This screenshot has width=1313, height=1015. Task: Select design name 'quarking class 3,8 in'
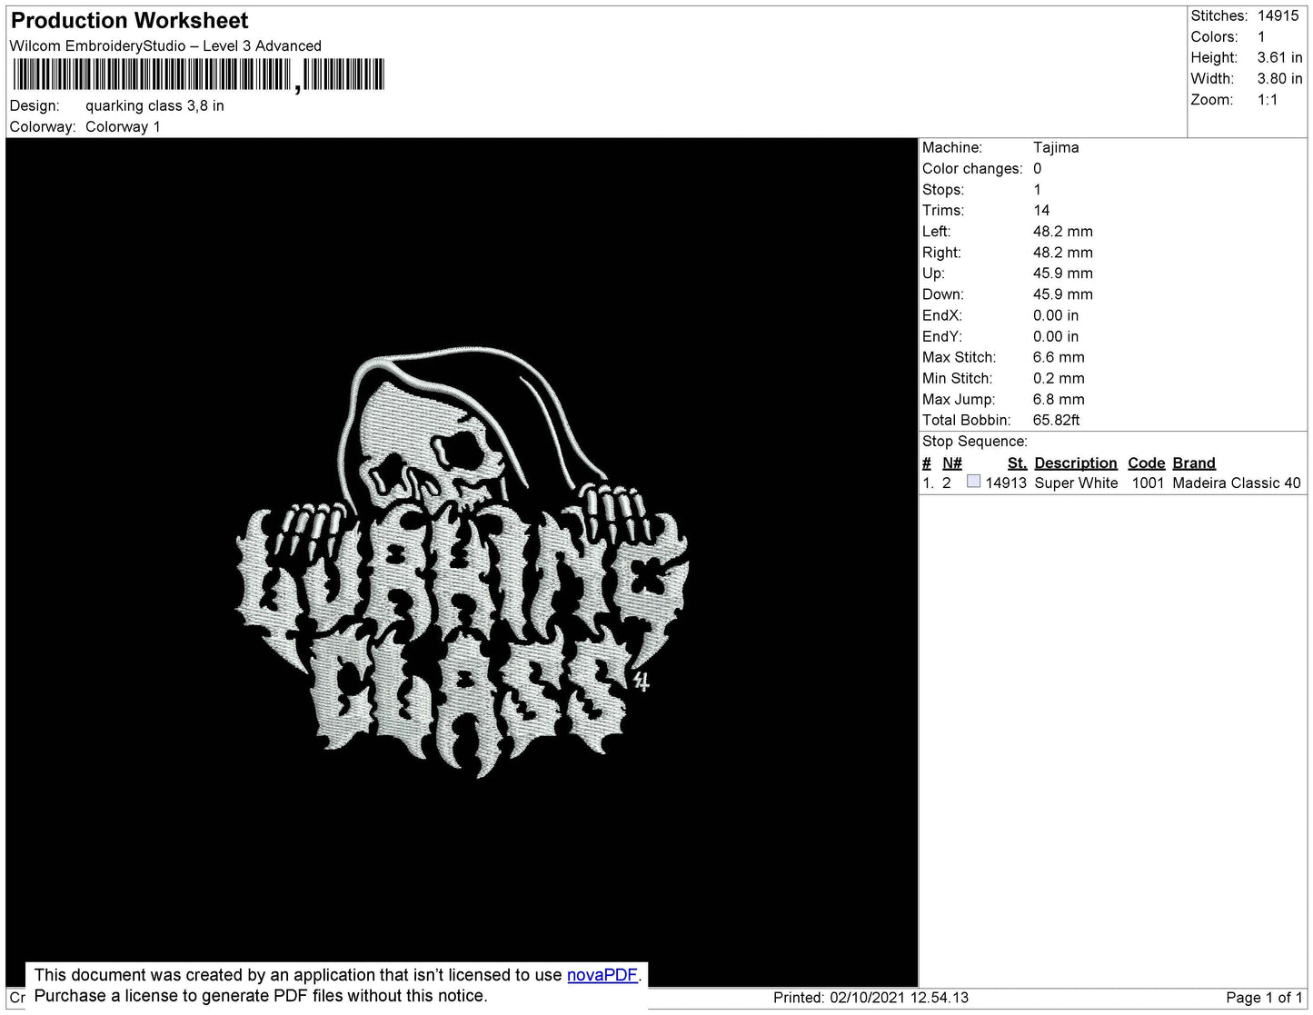click(154, 105)
